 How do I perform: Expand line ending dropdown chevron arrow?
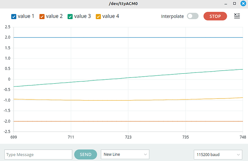tap(145, 155)
